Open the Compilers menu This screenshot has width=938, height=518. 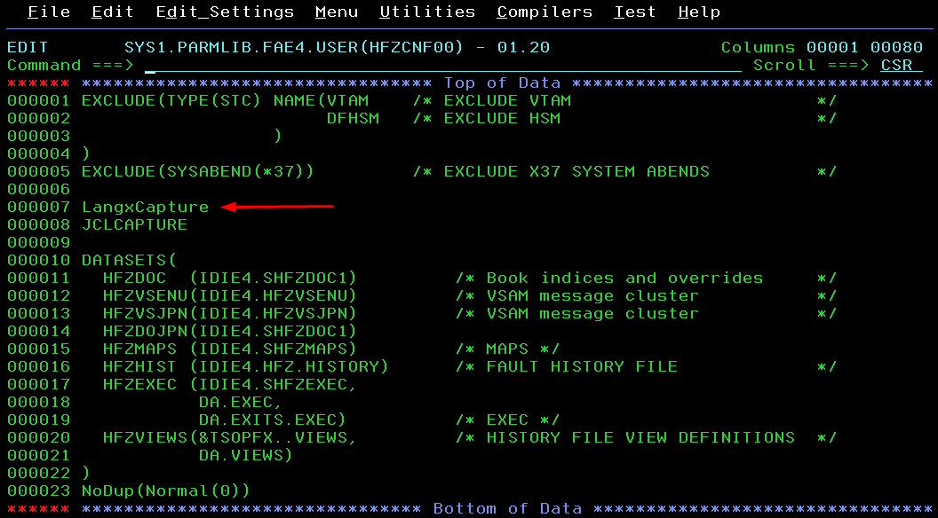545,12
